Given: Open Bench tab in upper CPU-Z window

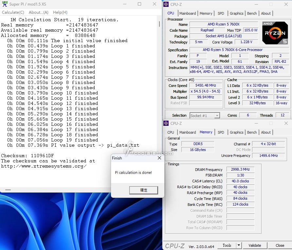Looking at the screenshot, I should click(252, 13).
